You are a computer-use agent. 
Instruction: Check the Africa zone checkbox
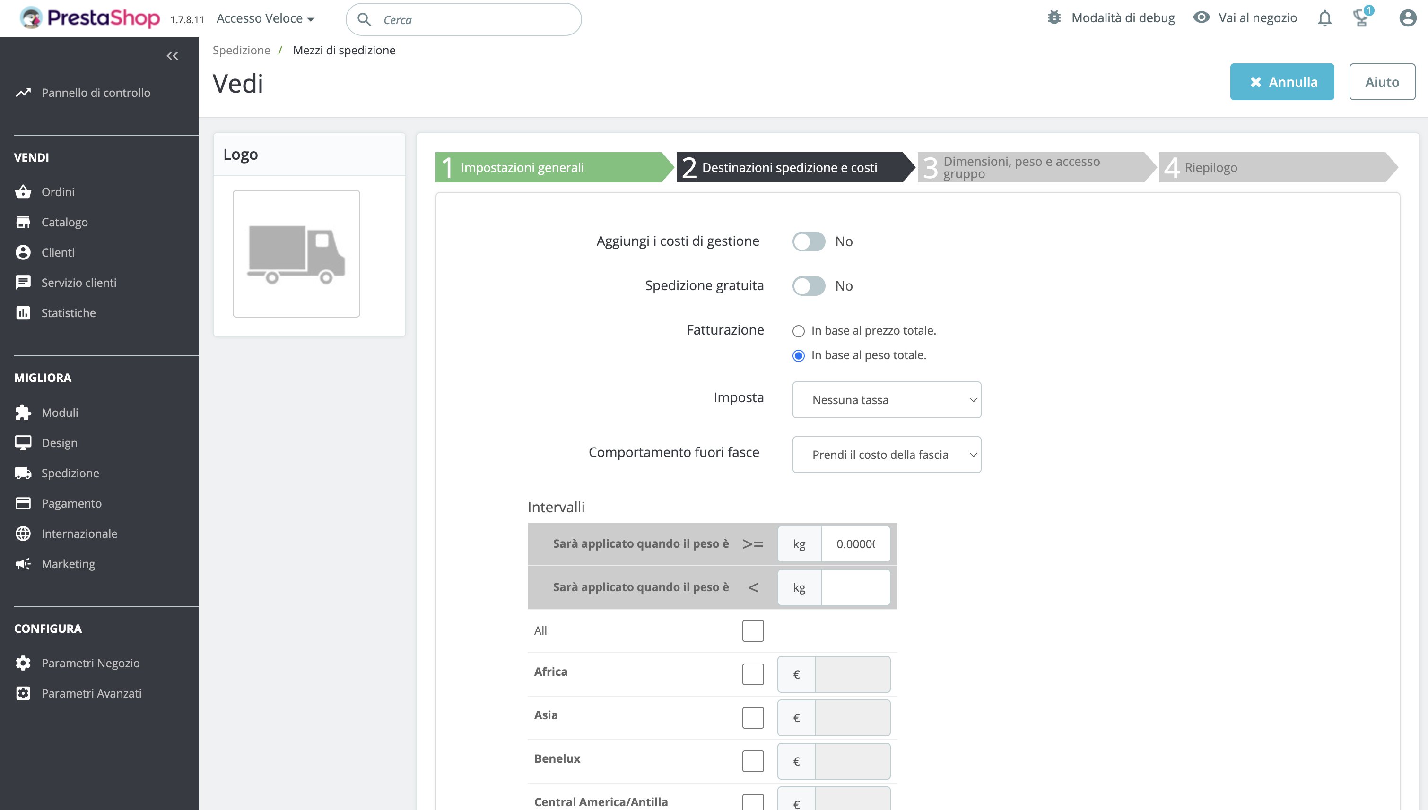click(x=753, y=674)
